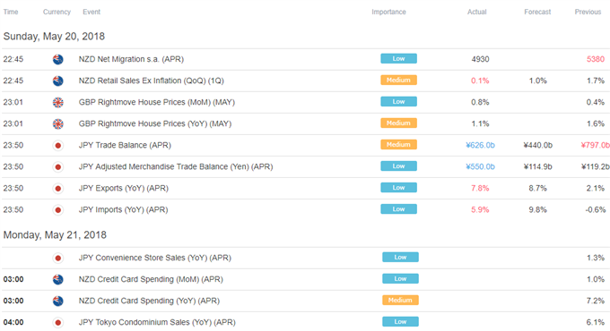Open the JPY Imports (YoY) event row
This screenshot has width=610, height=331.
[305, 210]
